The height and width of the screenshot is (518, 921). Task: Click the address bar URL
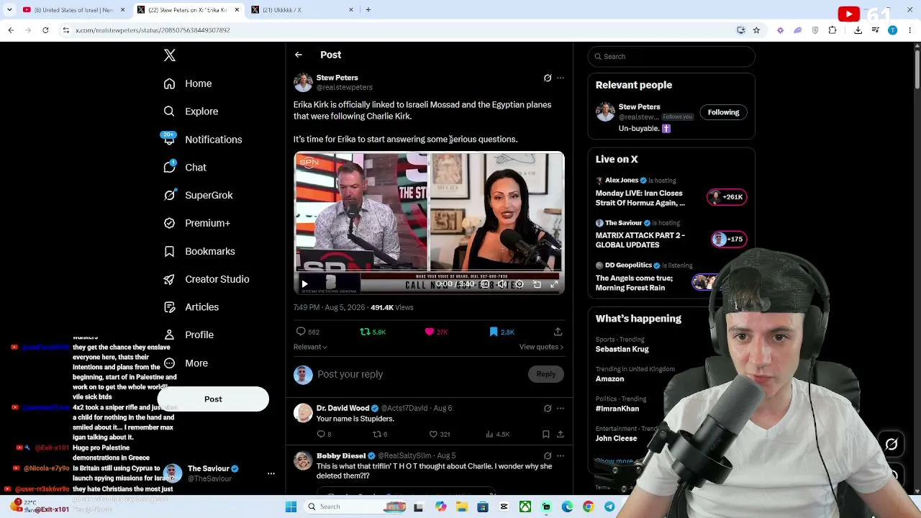(153, 30)
